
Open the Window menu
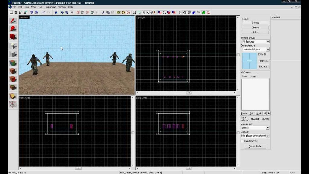tap(62, 7)
